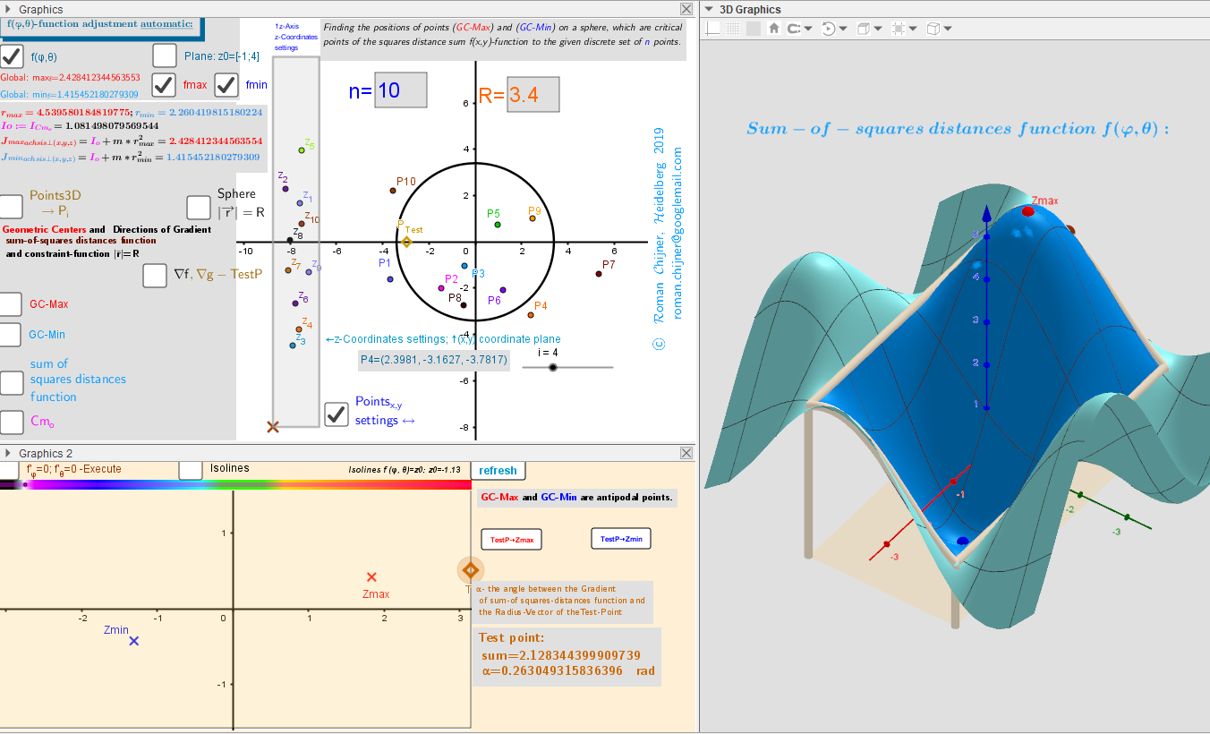Click the red Zmax cross in Graphics 2
This screenshot has width=1210, height=734.
[x=372, y=577]
